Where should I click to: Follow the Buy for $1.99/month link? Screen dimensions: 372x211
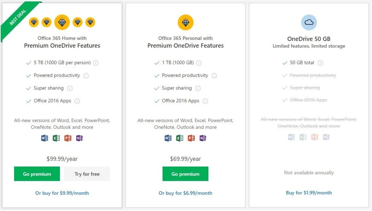click(309, 193)
